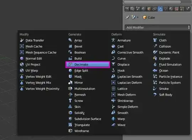Viewport: 192px width, 140px height.
Task: Add the Simple Deform modifier
Action: tap(125, 107)
